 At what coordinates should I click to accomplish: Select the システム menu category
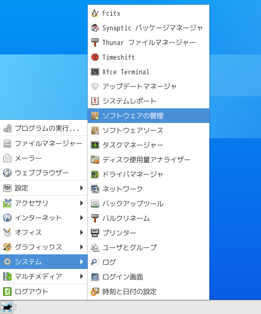44,262
